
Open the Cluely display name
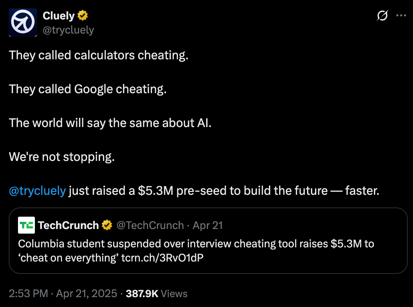pyautogui.click(x=58, y=16)
